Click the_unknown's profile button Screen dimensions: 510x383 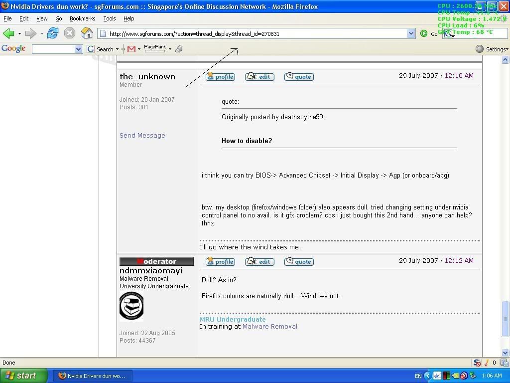click(x=220, y=77)
